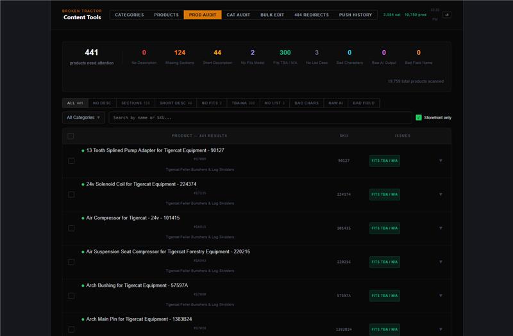
Task: Click the FITS TBA / N/A badge for SKU 220216
Action: pos(384,262)
